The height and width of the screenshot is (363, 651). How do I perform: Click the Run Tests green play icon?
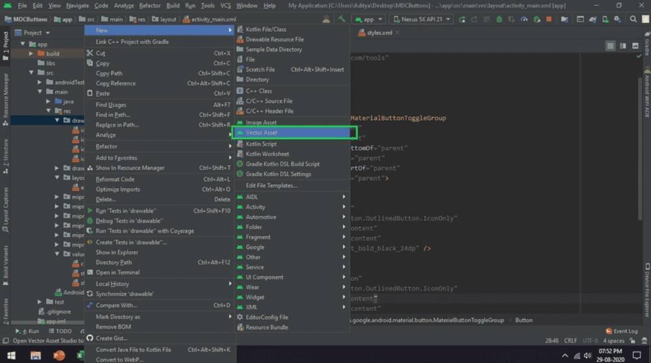coord(90,211)
